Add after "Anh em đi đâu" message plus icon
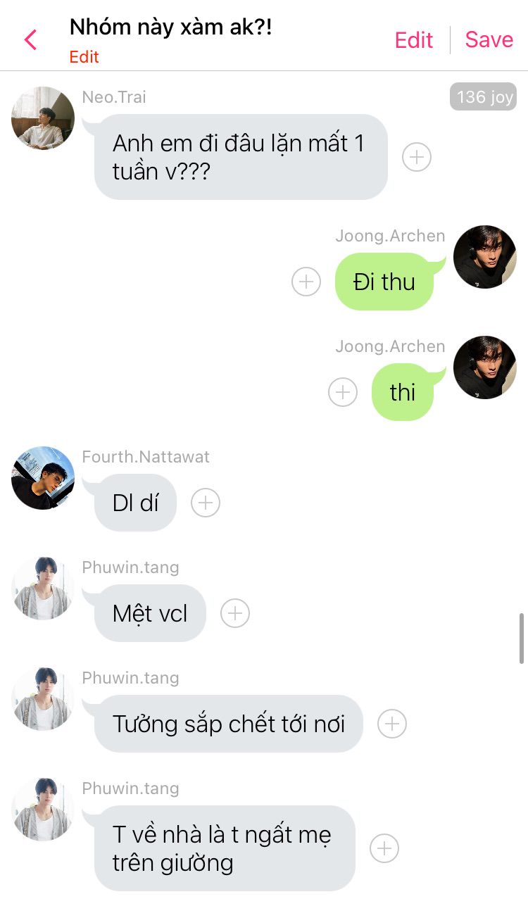This screenshot has height=899, width=528. tap(417, 157)
